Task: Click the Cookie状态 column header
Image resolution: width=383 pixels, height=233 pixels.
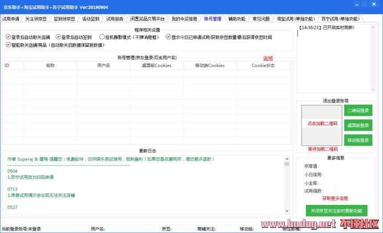Action: tap(263, 65)
